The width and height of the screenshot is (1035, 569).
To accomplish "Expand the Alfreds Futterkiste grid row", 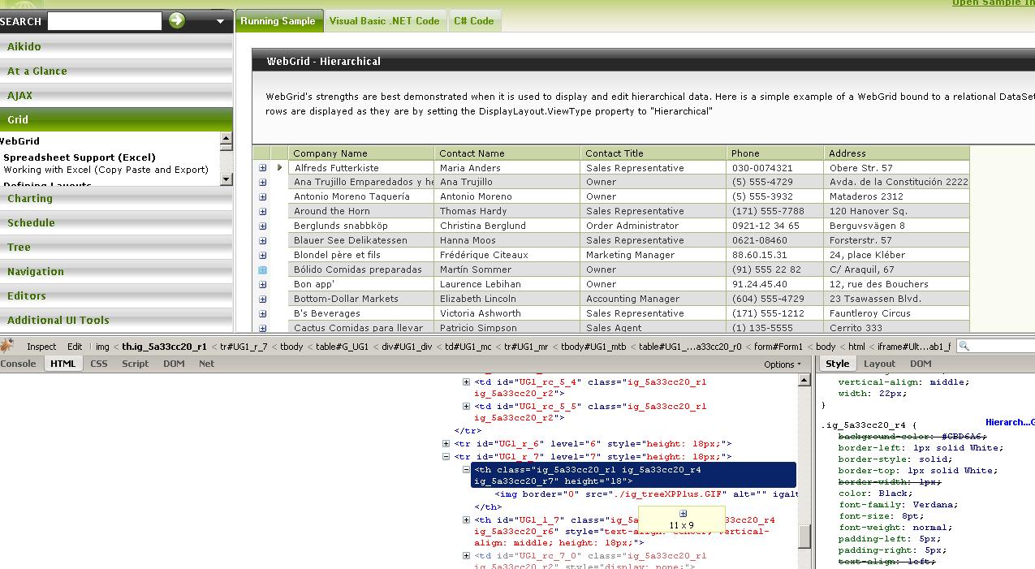I will coord(262,168).
